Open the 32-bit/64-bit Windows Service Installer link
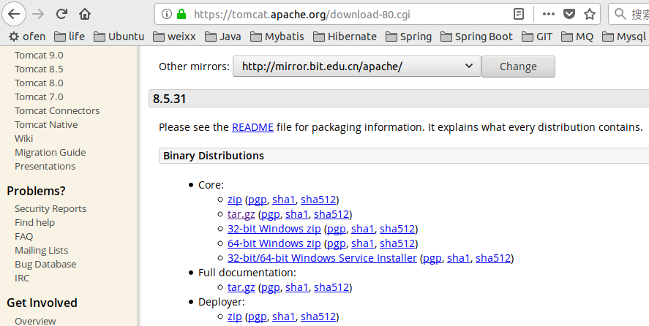The height and width of the screenshot is (326, 649). 322,258
